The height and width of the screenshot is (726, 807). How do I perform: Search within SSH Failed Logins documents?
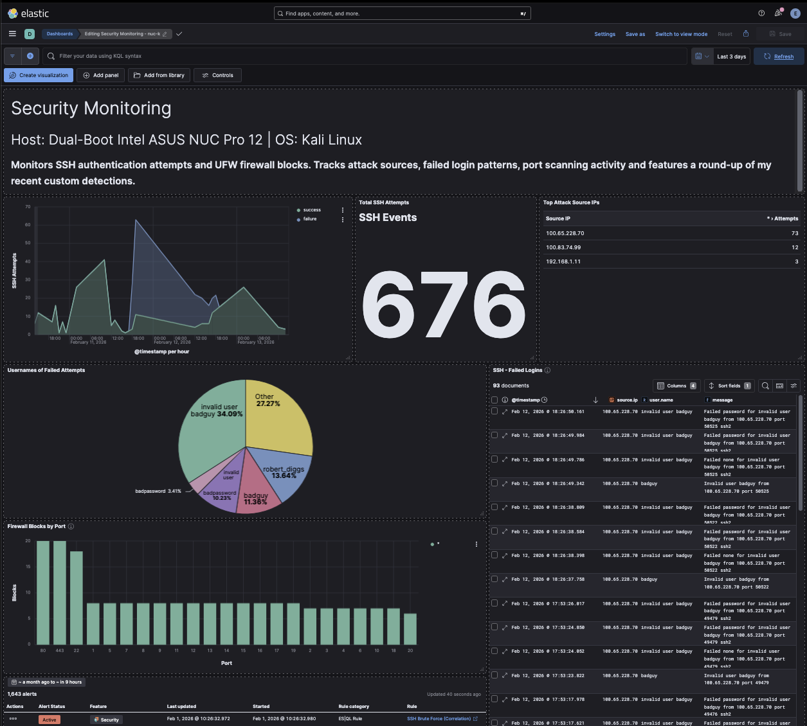[x=765, y=385]
